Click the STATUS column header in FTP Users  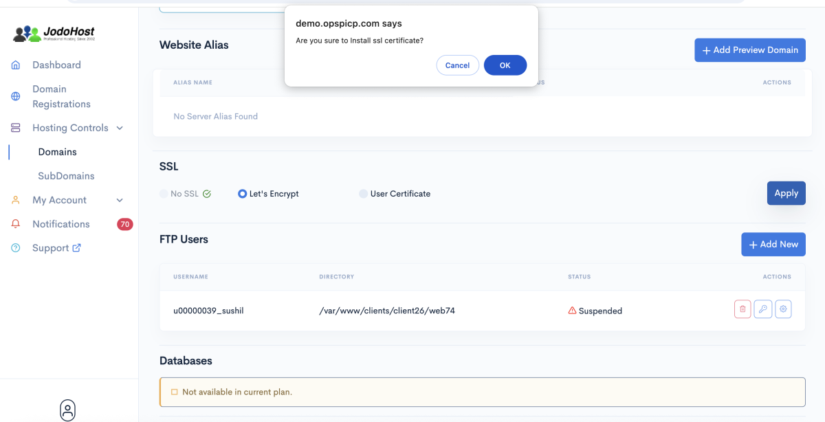tap(579, 277)
